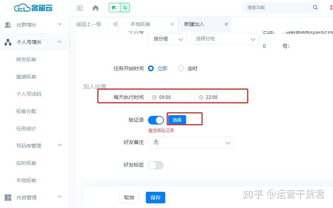The width and height of the screenshot is (333, 208).
Task: Click 内容管理 grid icon
Action: (x=8, y=198)
